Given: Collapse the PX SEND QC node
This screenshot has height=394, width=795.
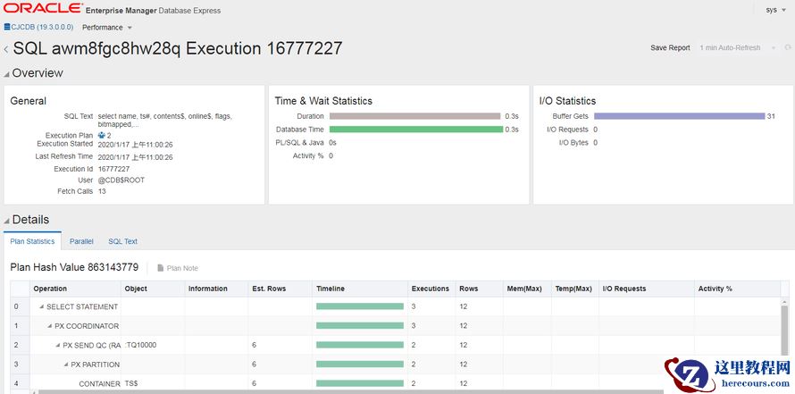Looking at the screenshot, I should [58, 345].
